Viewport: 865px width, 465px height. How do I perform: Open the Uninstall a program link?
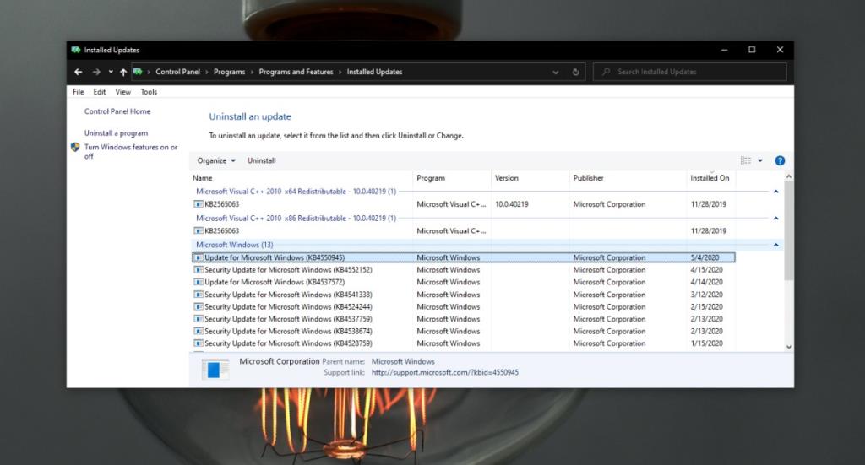(x=116, y=133)
